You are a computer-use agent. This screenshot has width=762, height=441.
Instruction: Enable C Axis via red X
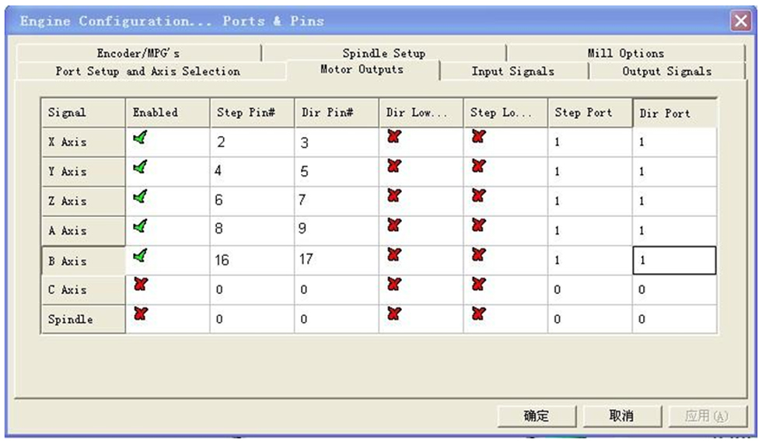coord(140,285)
